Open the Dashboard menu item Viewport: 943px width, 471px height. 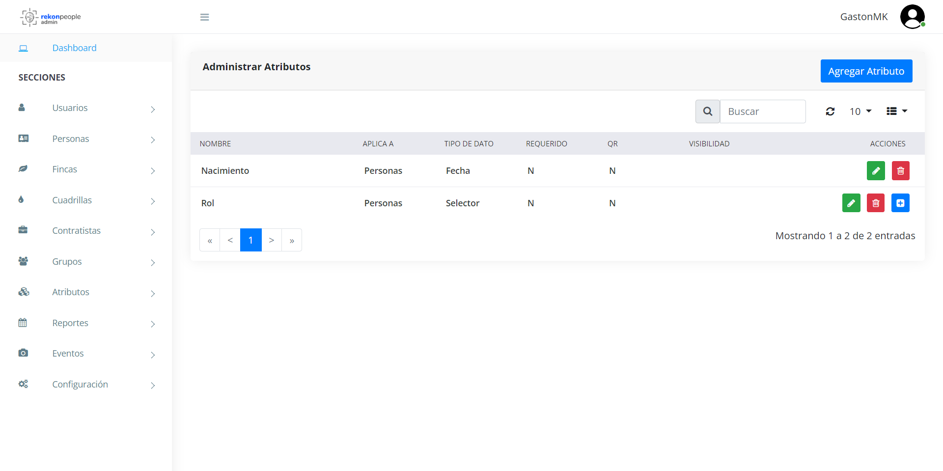click(x=86, y=48)
